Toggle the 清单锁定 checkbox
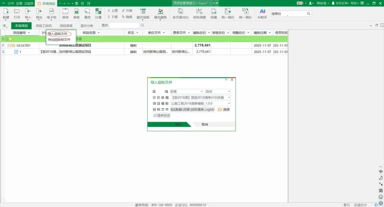This screenshot has height=207, width=384. (155, 116)
